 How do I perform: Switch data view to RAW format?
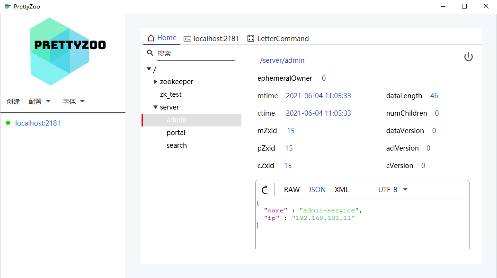click(292, 190)
